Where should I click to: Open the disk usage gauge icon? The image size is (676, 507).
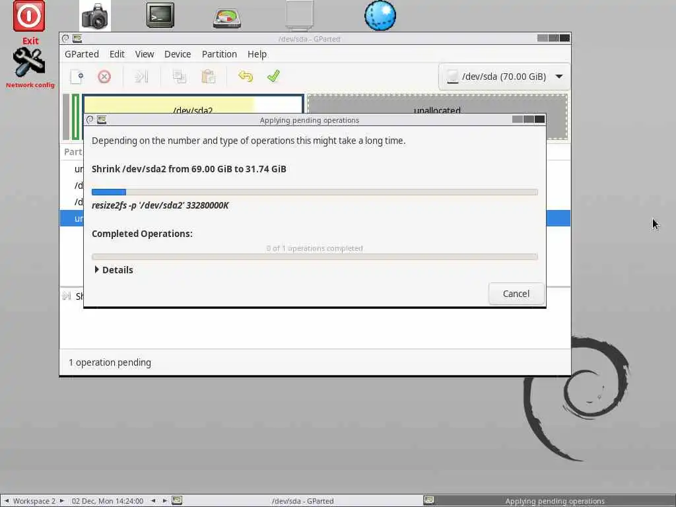(x=227, y=18)
